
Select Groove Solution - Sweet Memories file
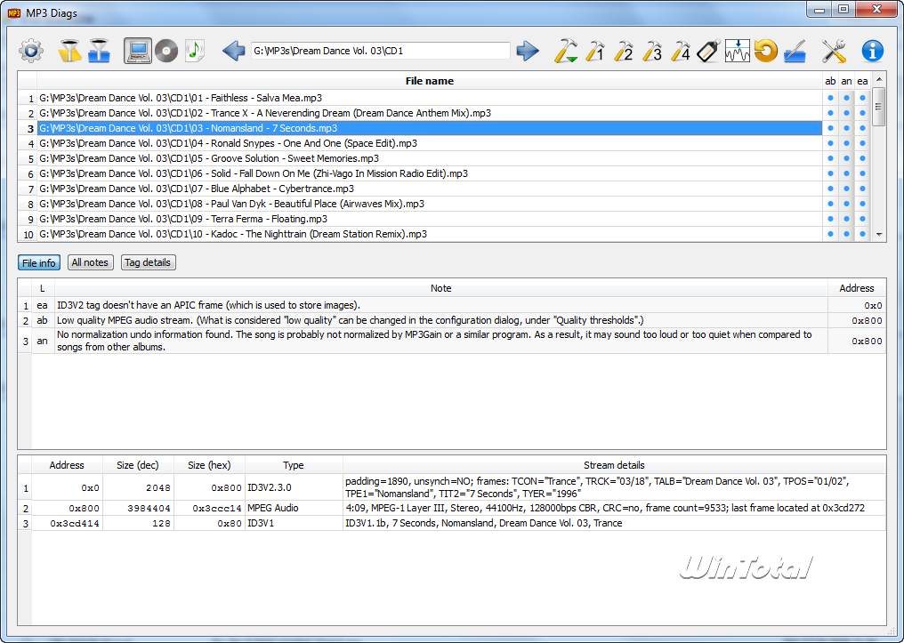430,158
